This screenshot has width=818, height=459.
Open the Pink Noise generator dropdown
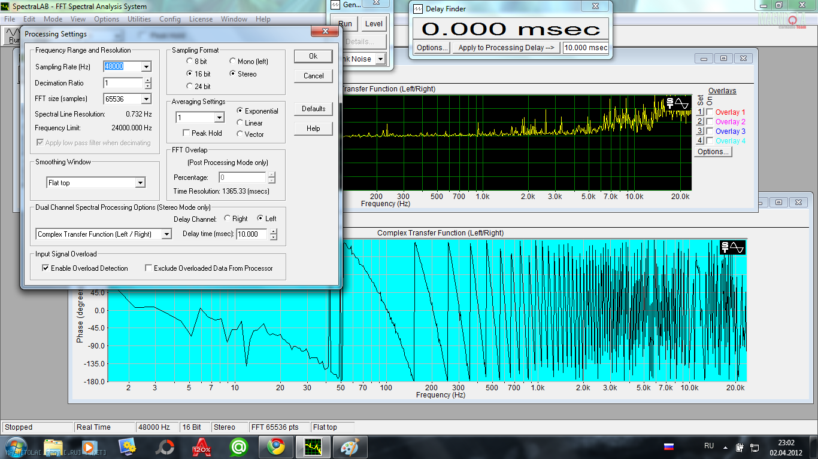pos(380,59)
